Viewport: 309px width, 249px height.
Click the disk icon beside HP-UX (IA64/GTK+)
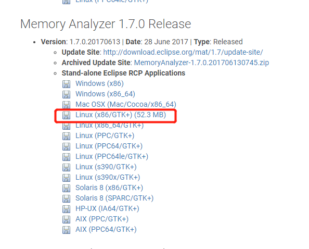[x=66, y=209]
